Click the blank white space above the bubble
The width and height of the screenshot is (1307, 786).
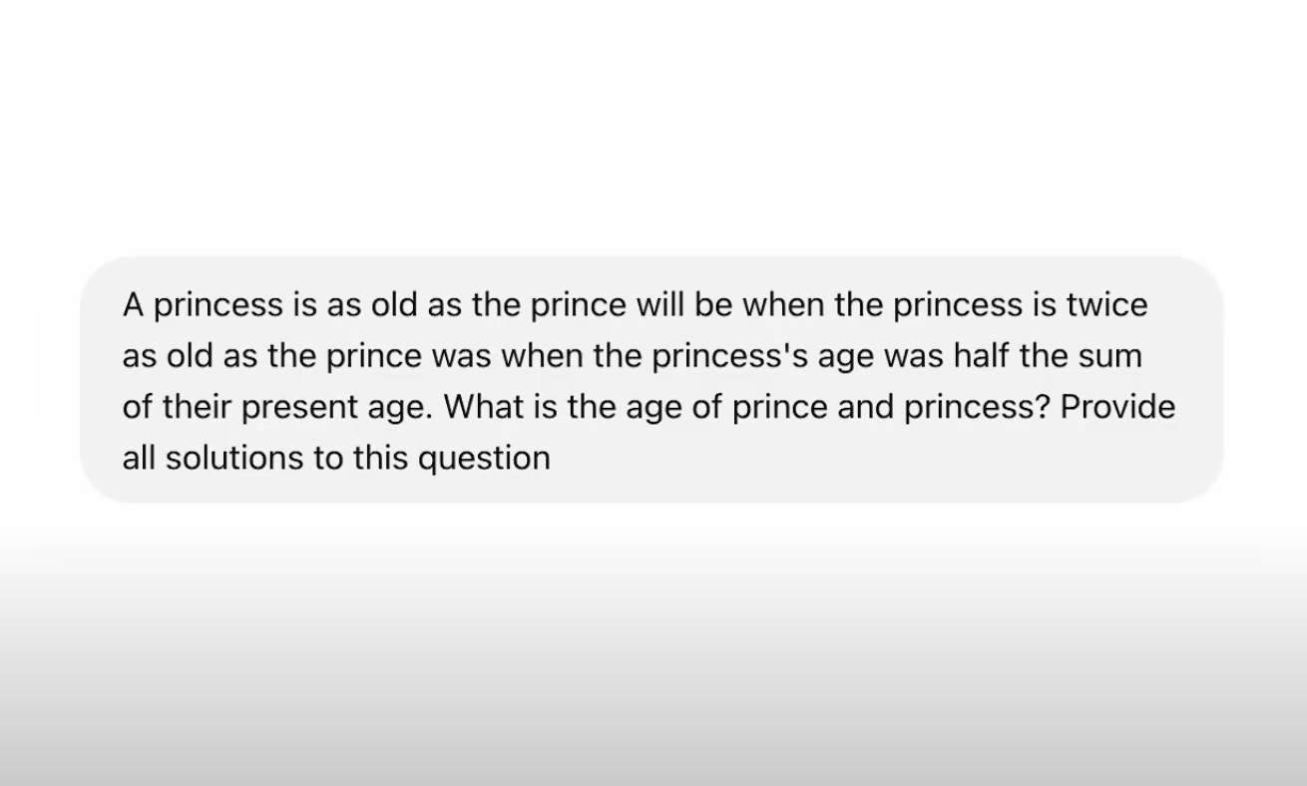click(x=653, y=130)
